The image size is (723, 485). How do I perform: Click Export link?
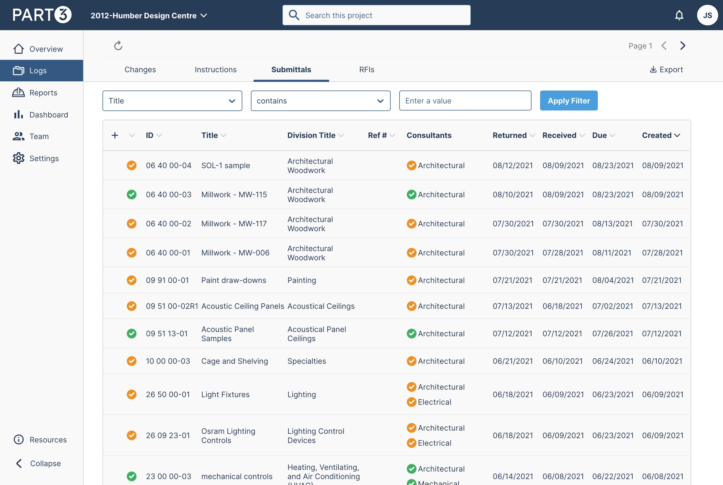point(666,70)
